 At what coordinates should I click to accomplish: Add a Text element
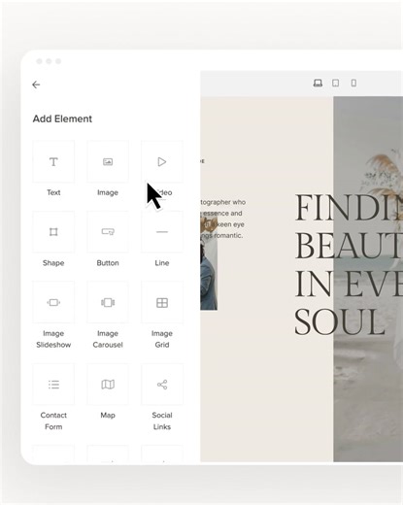[x=53, y=161]
